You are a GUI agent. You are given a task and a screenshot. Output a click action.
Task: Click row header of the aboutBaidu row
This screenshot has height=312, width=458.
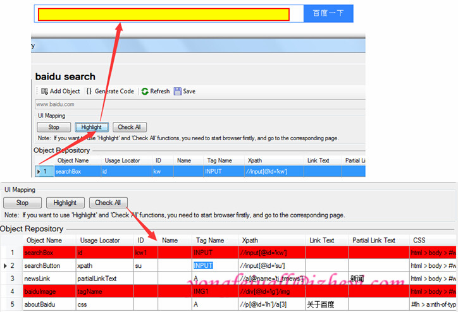pyautogui.click(x=11, y=304)
